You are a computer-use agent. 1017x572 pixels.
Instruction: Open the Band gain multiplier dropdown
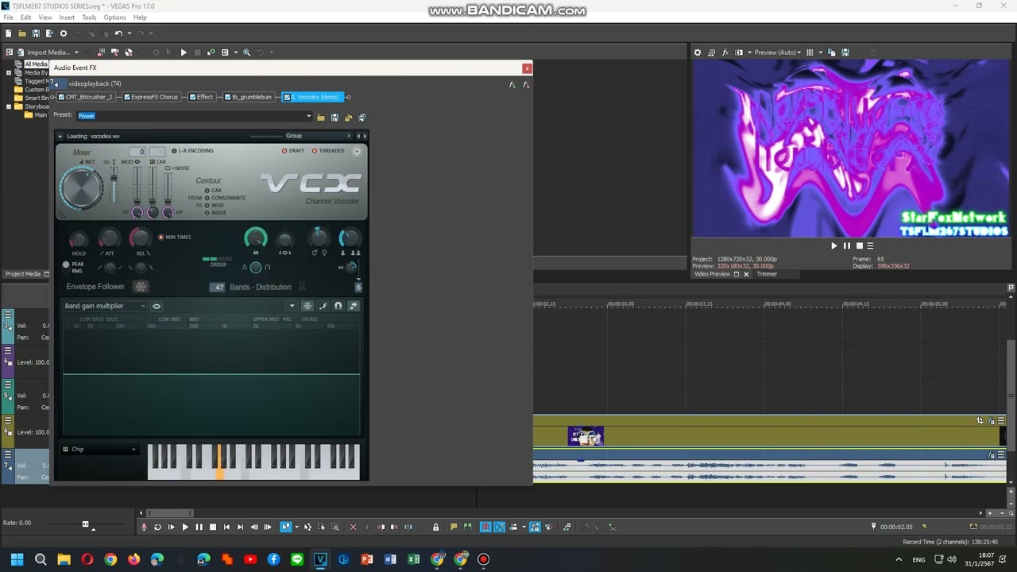click(x=105, y=306)
